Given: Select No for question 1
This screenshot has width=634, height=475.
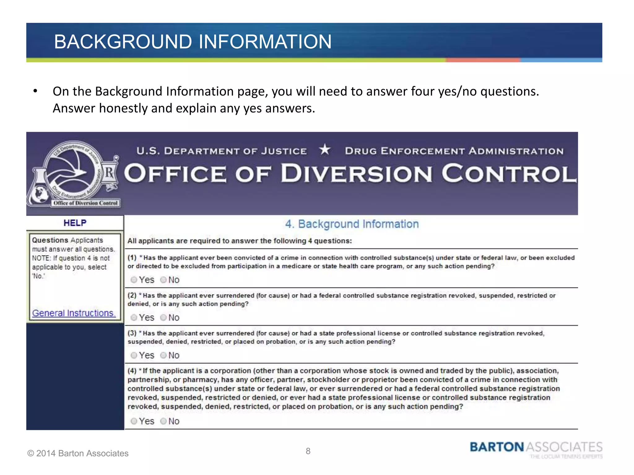Looking at the screenshot, I should tap(163, 280).
